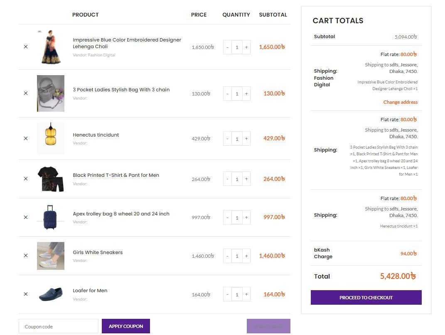
Task: Remove Loafer for Men from cart
Action: point(25,294)
